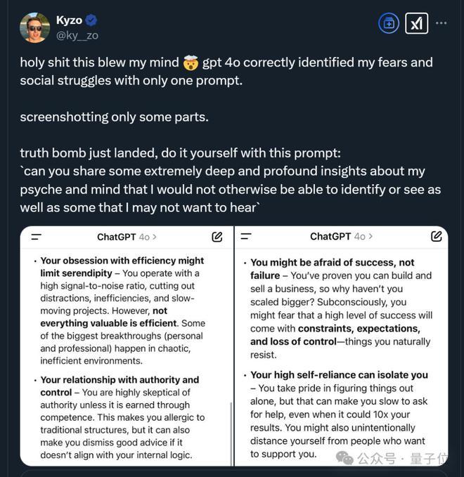Click the Kyzo display name
This screenshot has width=464, height=477.
tap(69, 20)
